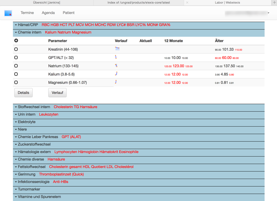Click Kalium older value 4.85
The width and height of the screenshot is (277, 201).
pos(224,74)
